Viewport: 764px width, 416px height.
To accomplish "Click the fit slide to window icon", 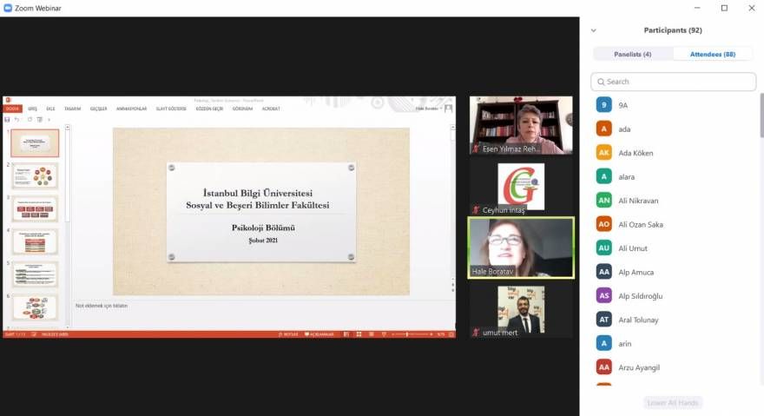I will coord(451,334).
